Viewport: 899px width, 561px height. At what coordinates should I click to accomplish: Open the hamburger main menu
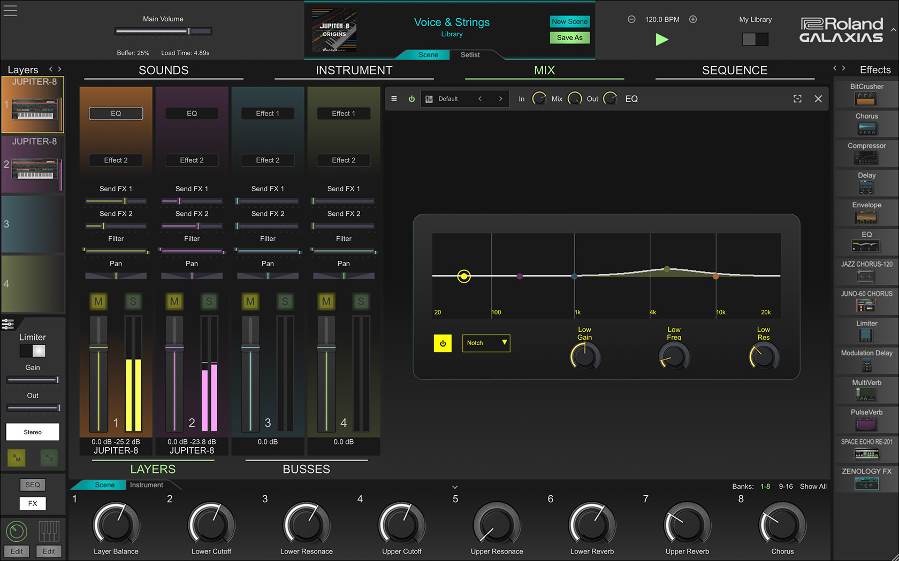(10, 10)
